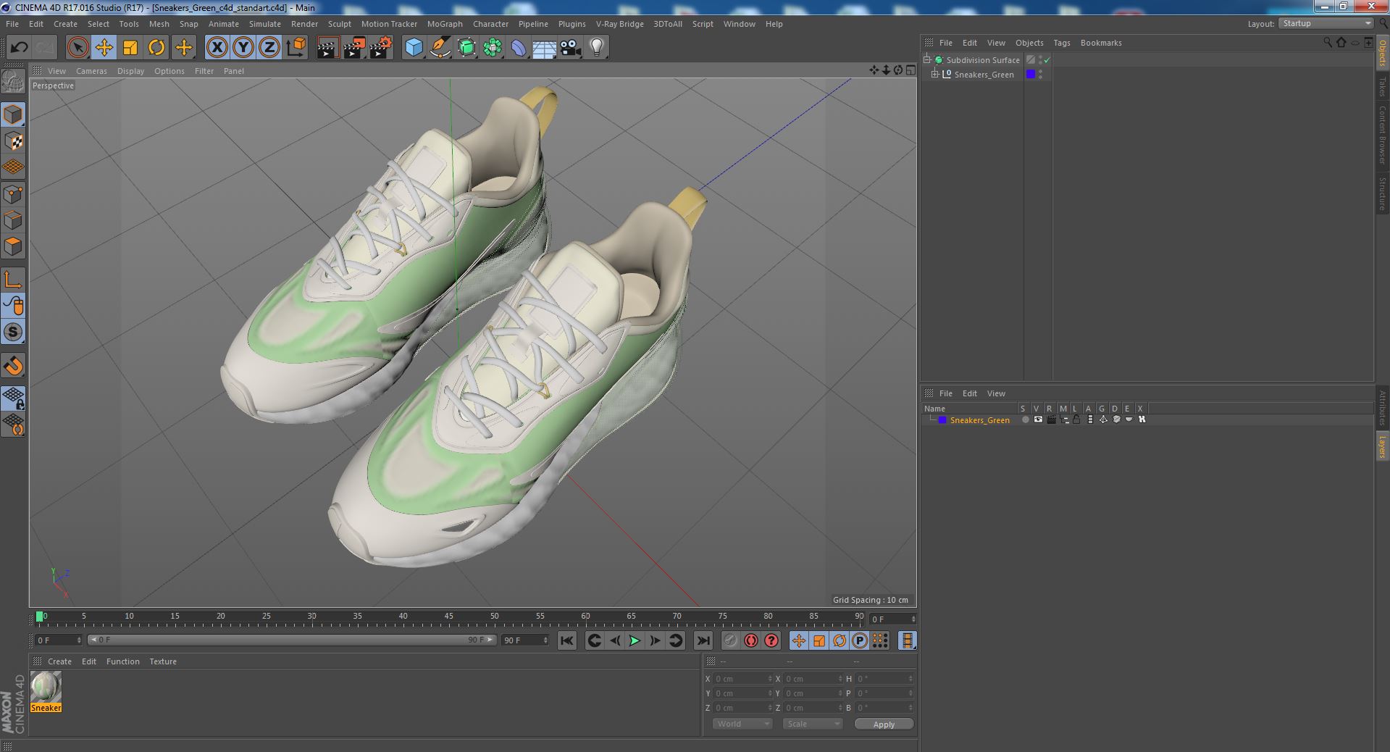Image resolution: width=1390 pixels, height=752 pixels.
Task: Select the spline Pen tool
Action: pos(440,48)
